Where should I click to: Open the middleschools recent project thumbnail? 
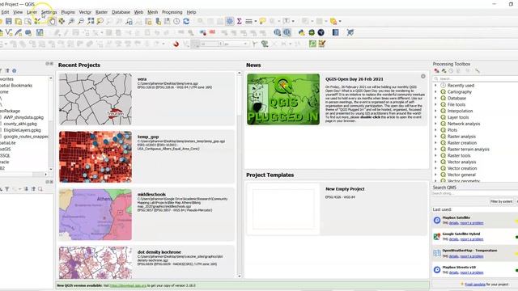(96, 214)
